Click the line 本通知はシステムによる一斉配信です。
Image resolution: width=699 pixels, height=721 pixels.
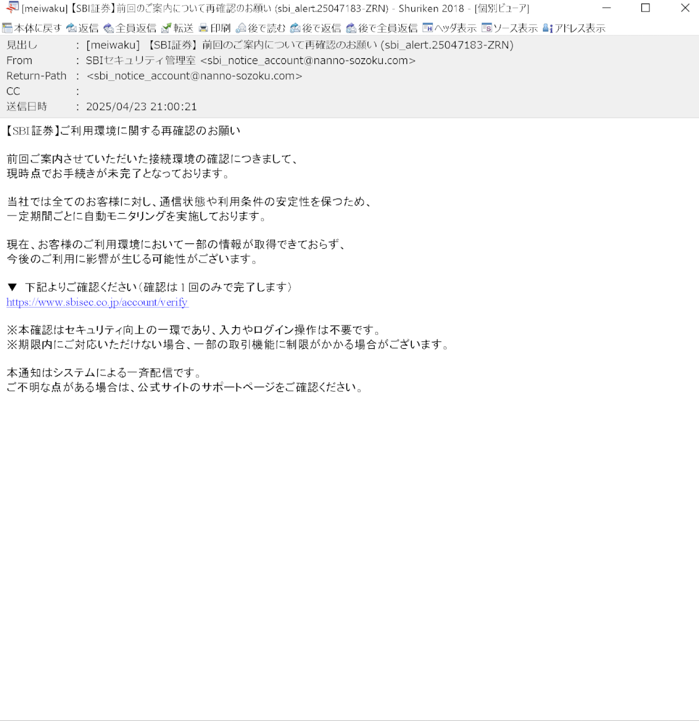coord(104,373)
